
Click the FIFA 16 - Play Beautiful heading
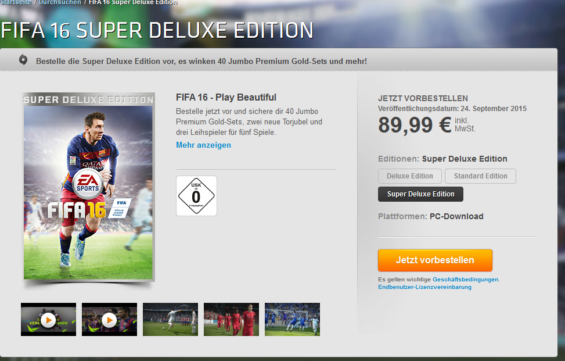(226, 98)
